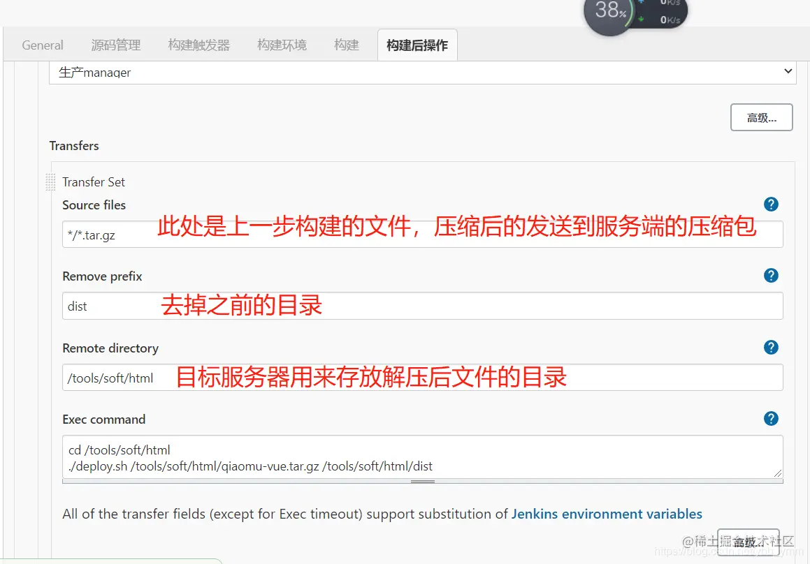The height and width of the screenshot is (564, 810).
Task: Click the Transfers heading
Action: [74, 146]
